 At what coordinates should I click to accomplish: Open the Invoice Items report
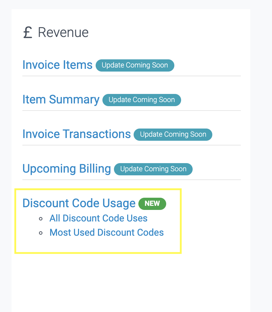pyautogui.click(x=57, y=65)
